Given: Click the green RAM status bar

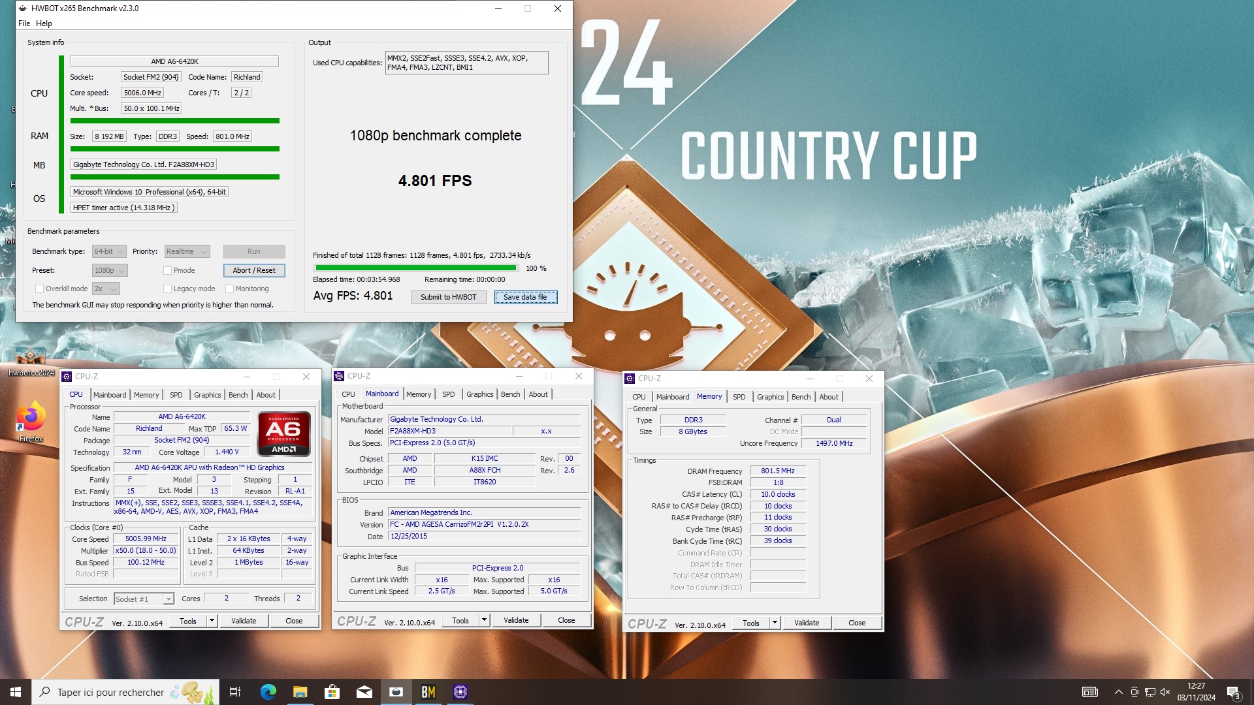Looking at the screenshot, I should [x=175, y=149].
